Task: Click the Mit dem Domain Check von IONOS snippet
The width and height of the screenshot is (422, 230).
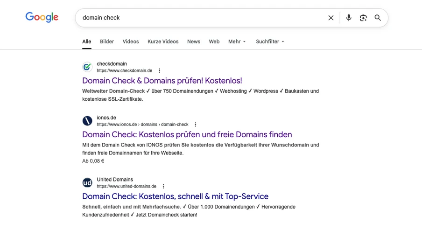Action: [201, 149]
